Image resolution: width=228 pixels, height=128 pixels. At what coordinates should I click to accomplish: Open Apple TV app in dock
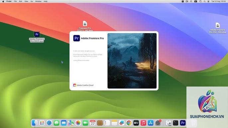(136, 123)
